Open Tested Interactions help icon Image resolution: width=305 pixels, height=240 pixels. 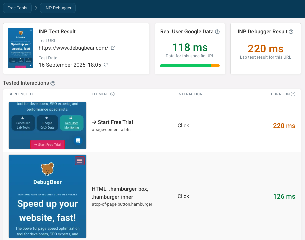53,83
